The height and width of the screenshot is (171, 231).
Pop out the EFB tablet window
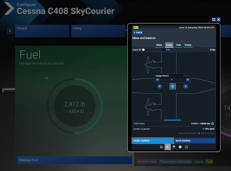pos(214,20)
